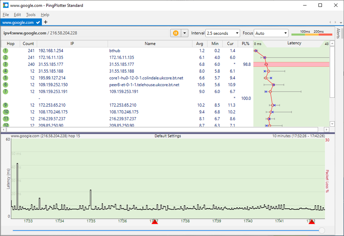344x236 pixels.
Task: Pause the trace with the orange button
Action: (x=175, y=33)
